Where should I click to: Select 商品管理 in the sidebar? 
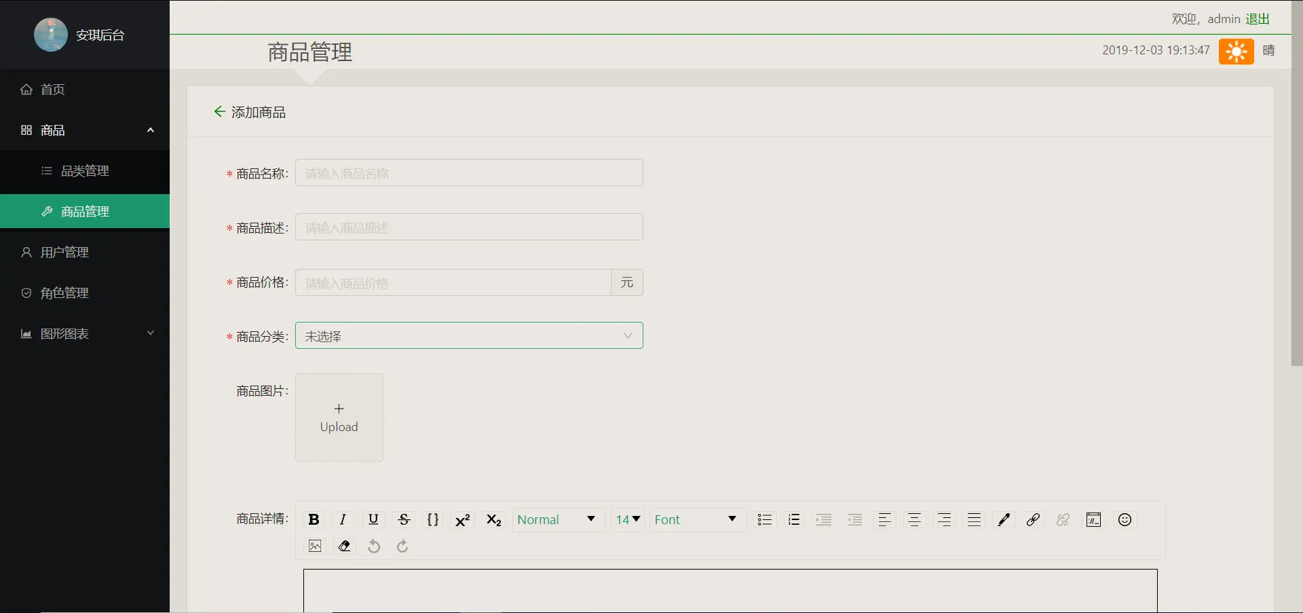click(x=85, y=211)
